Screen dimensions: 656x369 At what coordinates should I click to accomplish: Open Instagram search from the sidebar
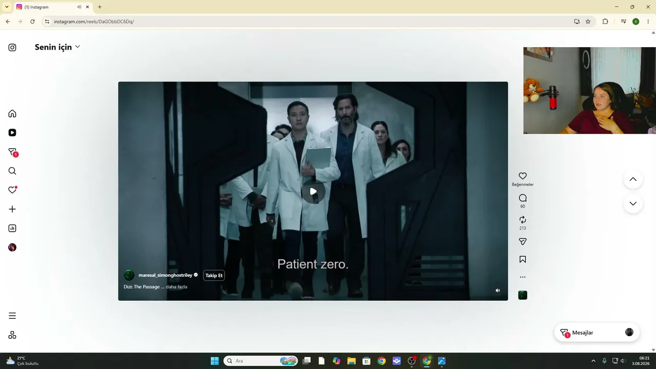click(x=12, y=171)
